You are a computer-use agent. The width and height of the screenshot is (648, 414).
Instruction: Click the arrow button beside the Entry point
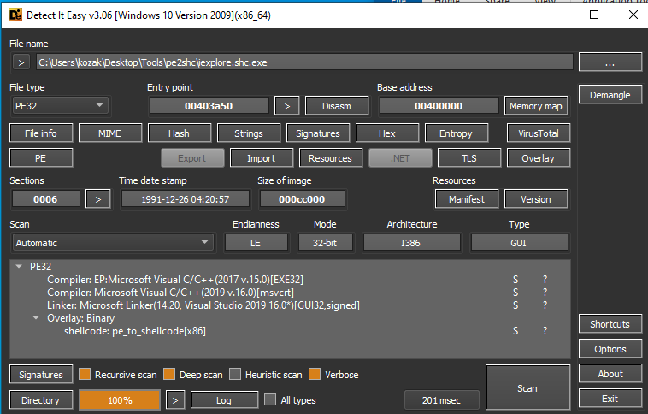coord(287,105)
